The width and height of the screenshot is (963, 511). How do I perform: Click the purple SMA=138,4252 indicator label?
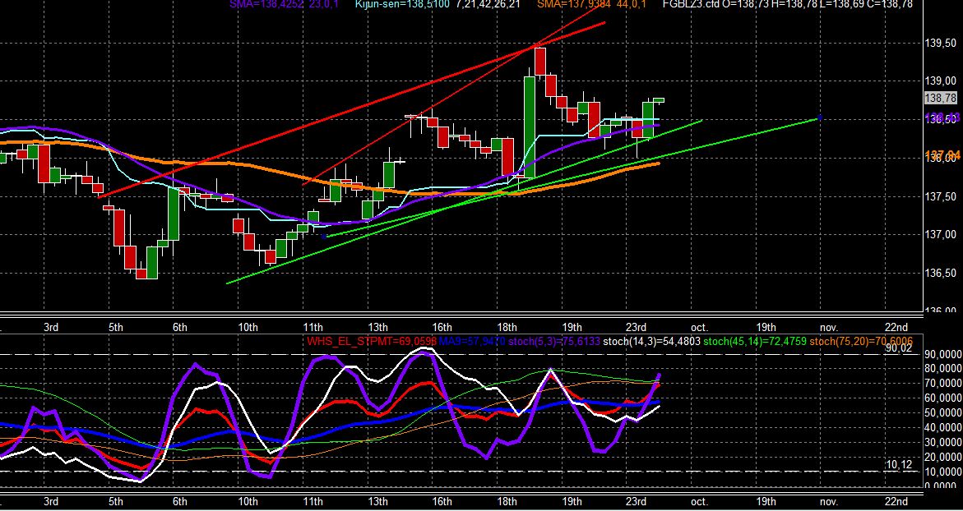(266, 4)
